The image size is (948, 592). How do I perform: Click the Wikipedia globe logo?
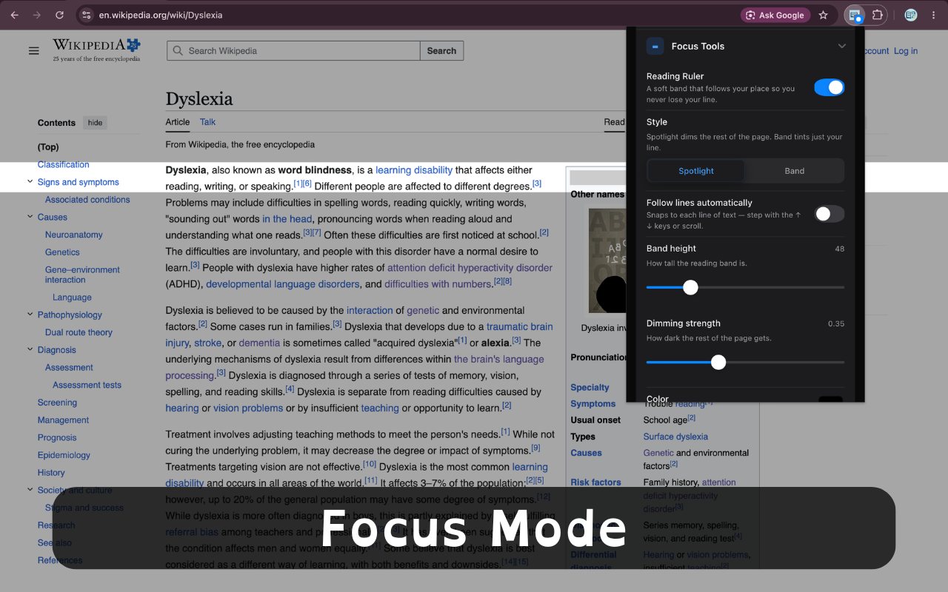point(133,45)
